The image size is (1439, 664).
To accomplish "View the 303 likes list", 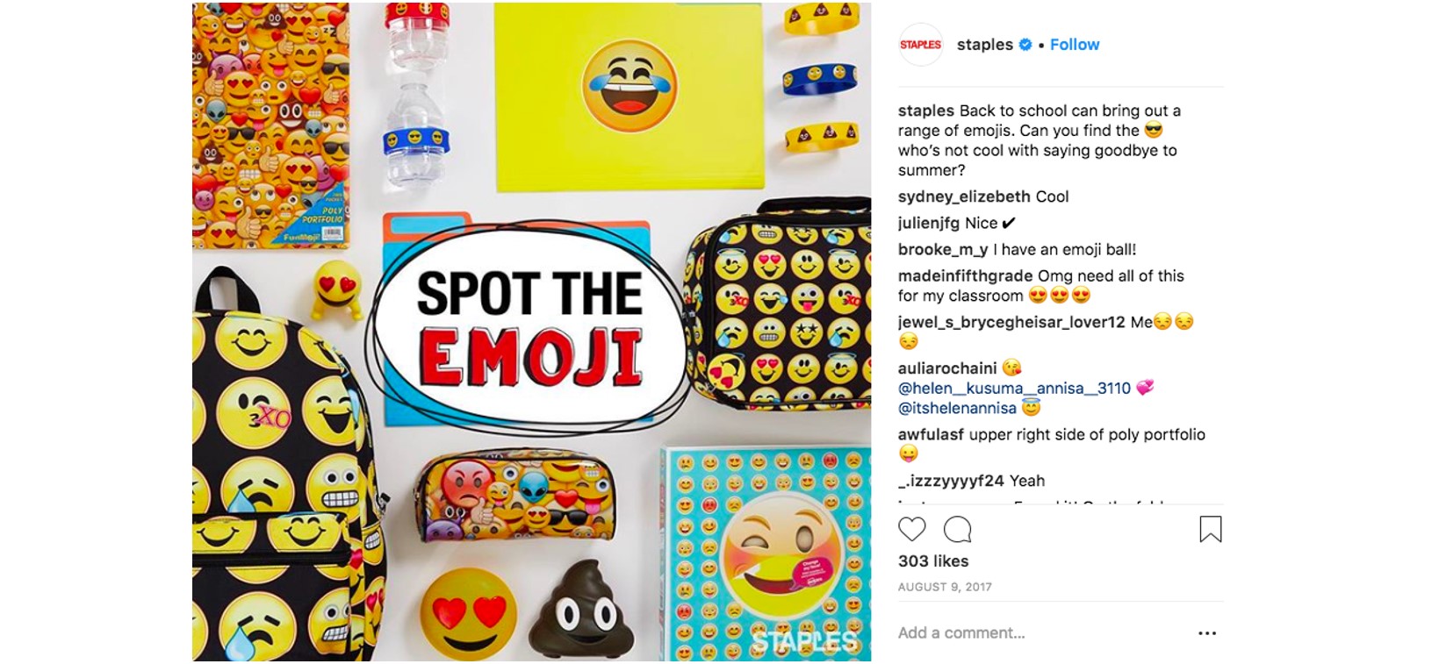I will point(933,561).
